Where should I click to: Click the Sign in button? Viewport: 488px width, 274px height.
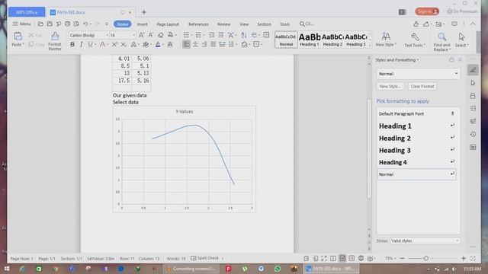427,11
